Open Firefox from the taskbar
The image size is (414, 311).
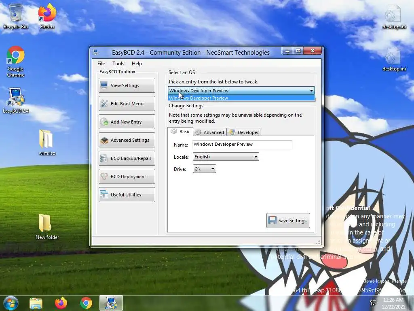61,303
